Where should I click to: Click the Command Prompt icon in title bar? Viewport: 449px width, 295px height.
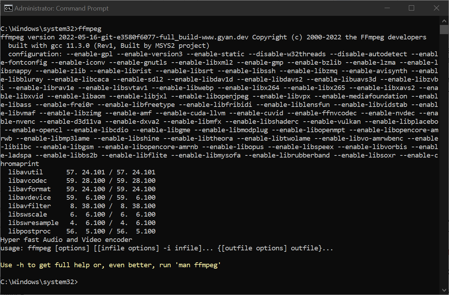tap(8, 8)
